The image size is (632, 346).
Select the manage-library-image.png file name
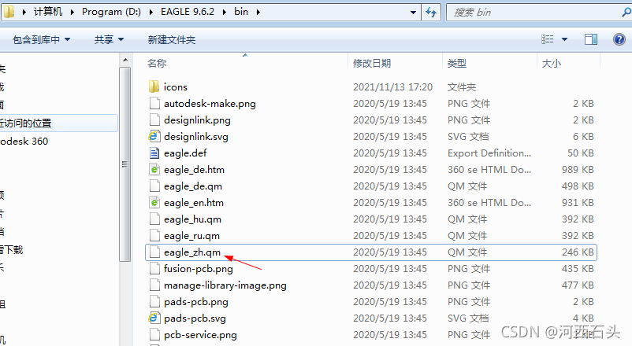[225, 285]
